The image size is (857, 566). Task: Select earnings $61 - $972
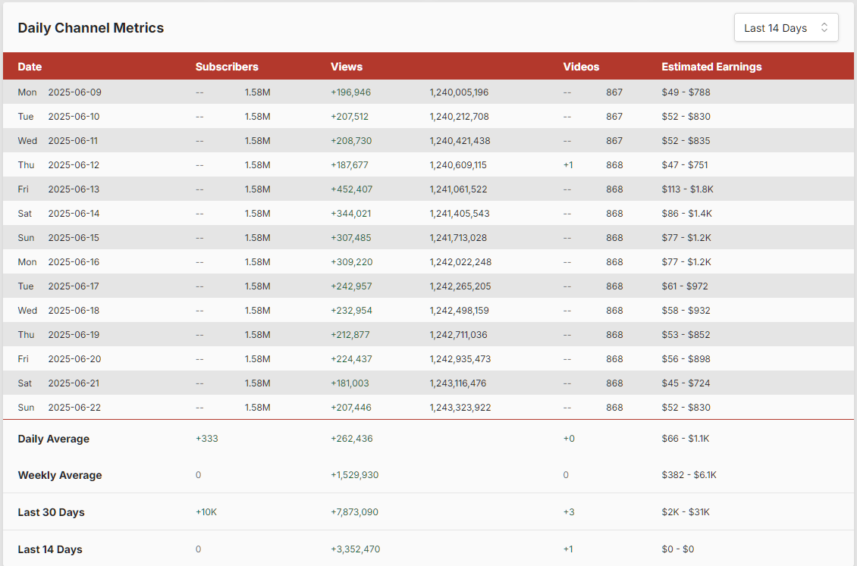click(685, 286)
